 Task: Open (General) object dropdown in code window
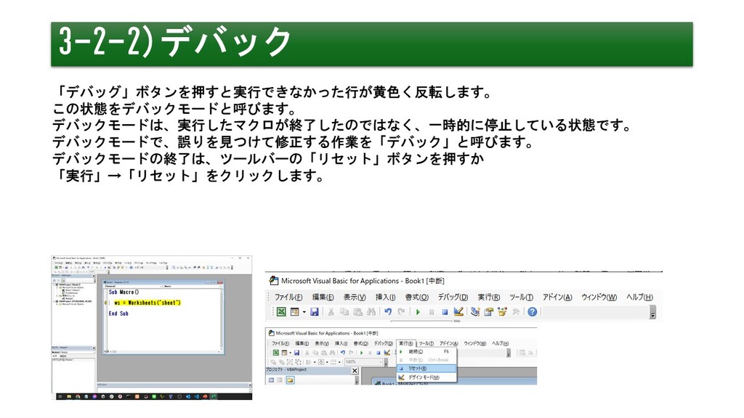pos(134,286)
